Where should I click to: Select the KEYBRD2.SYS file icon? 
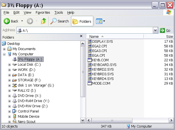click(x=90, y=70)
